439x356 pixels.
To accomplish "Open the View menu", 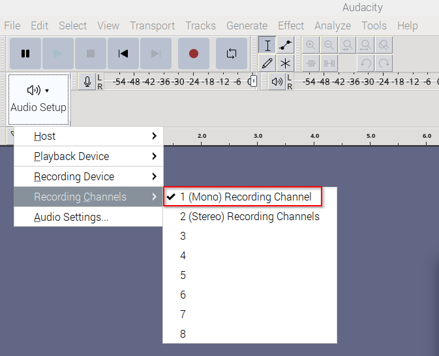I will (x=108, y=25).
